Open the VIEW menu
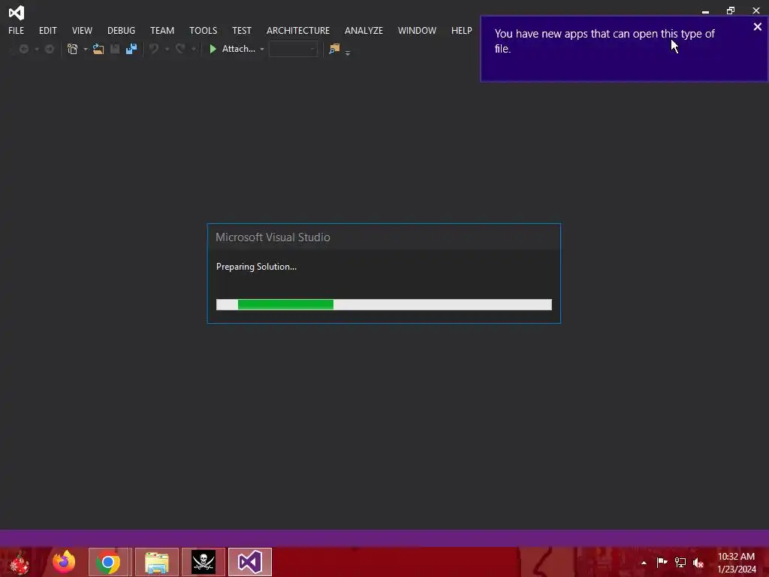The image size is (769, 577). [82, 30]
